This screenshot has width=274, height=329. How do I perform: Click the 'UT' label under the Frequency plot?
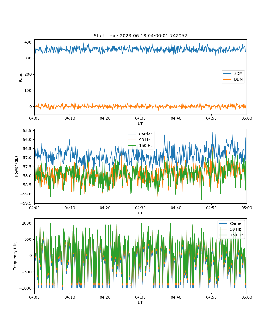(140, 302)
